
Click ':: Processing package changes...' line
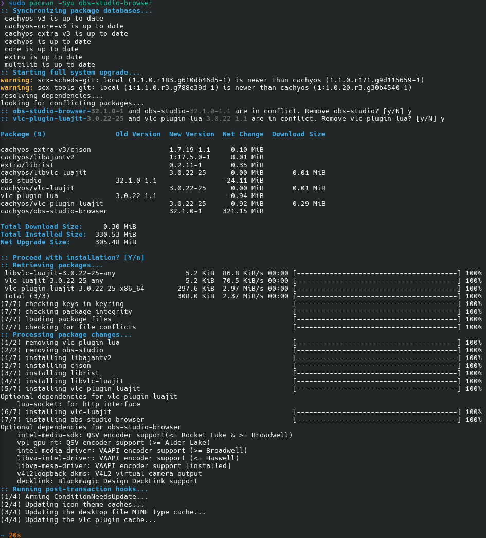[66, 335]
